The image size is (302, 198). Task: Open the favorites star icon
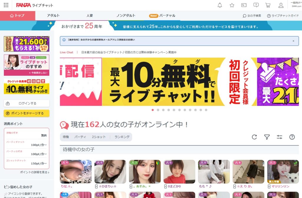point(232,5)
